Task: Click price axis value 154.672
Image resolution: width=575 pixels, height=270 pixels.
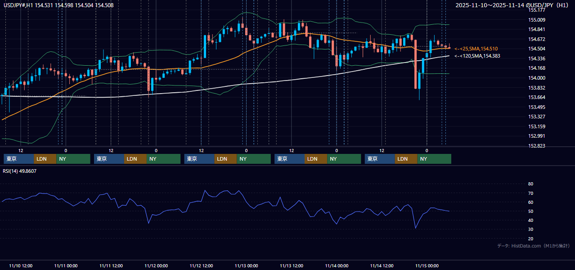Action: 536,39
